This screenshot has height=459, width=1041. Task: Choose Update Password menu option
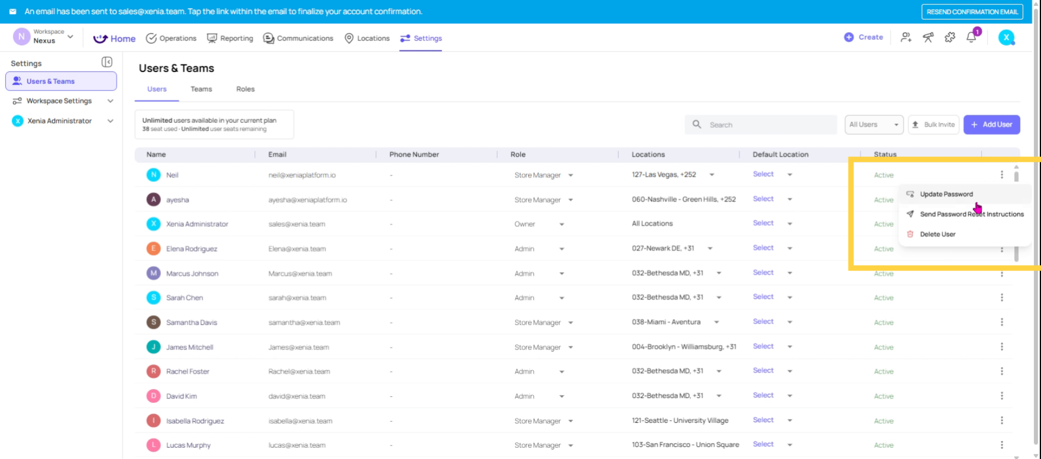(x=946, y=194)
